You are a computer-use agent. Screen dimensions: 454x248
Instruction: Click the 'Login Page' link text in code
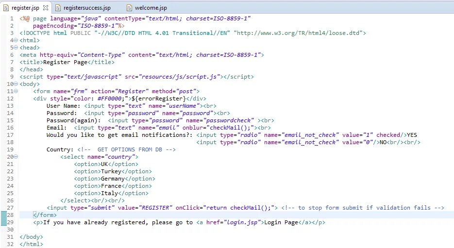281,222
